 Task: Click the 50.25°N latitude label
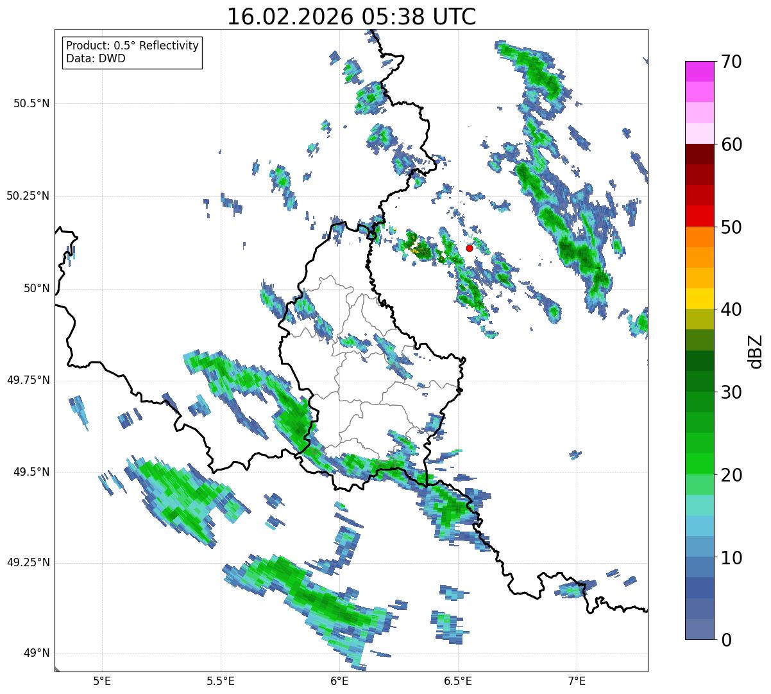(28, 196)
